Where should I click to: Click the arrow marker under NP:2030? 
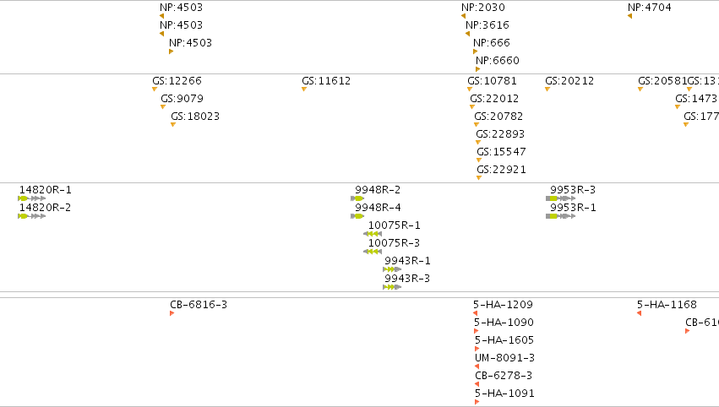(464, 16)
